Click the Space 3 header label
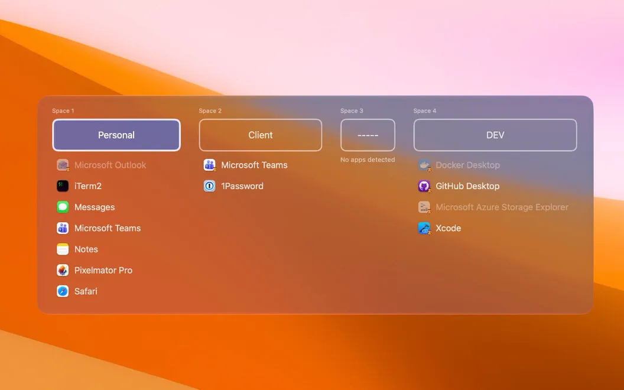The width and height of the screenshot is (624, 390). click(352, 110)
